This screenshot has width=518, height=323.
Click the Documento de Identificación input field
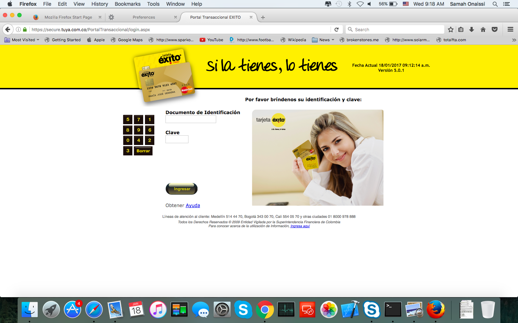pyautogui.click(x=191, y=119)
